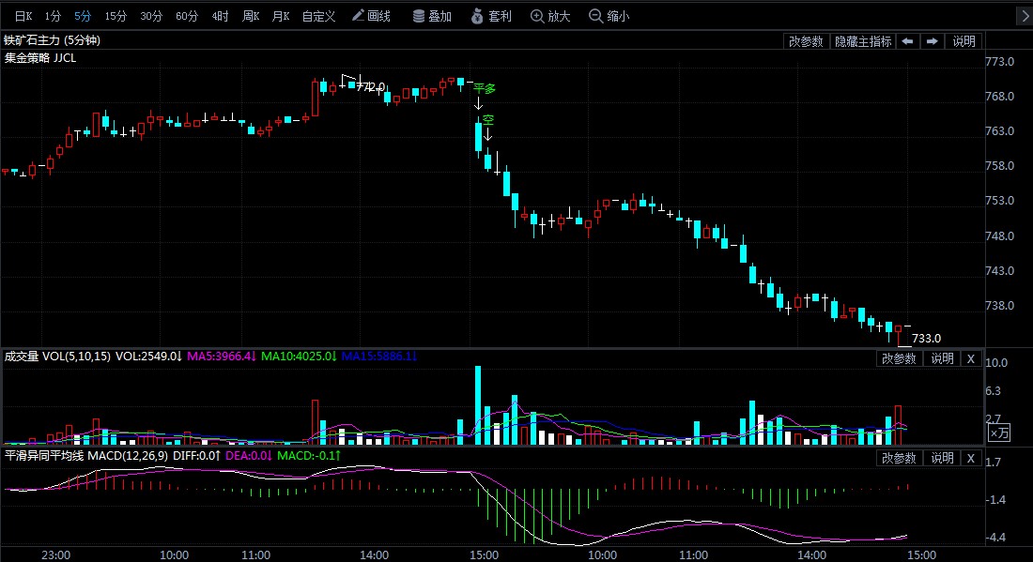
Task: Click the 集金策略 JJCL indicator label
Action: 40,58
